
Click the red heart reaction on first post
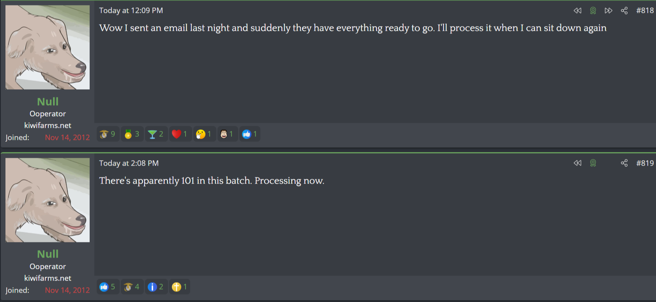click(180, 134)
